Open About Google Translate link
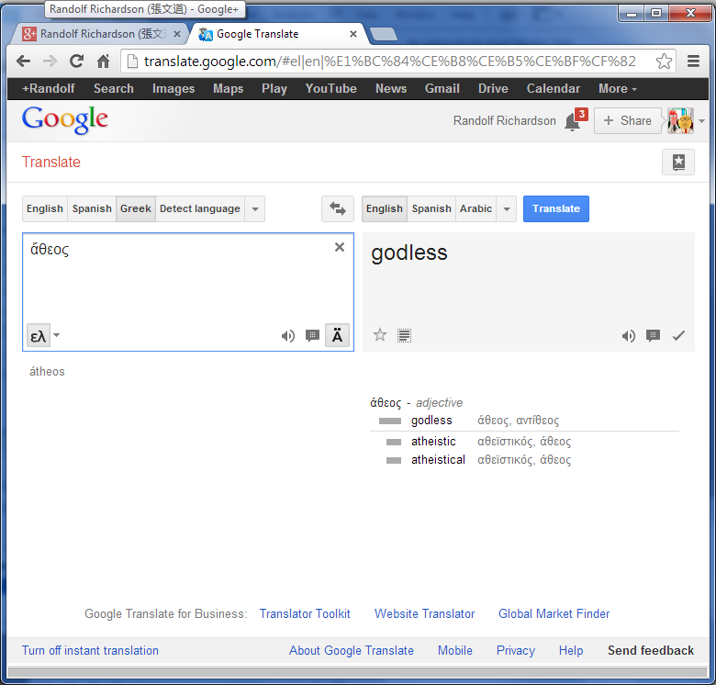 click(x=352, y=650)
